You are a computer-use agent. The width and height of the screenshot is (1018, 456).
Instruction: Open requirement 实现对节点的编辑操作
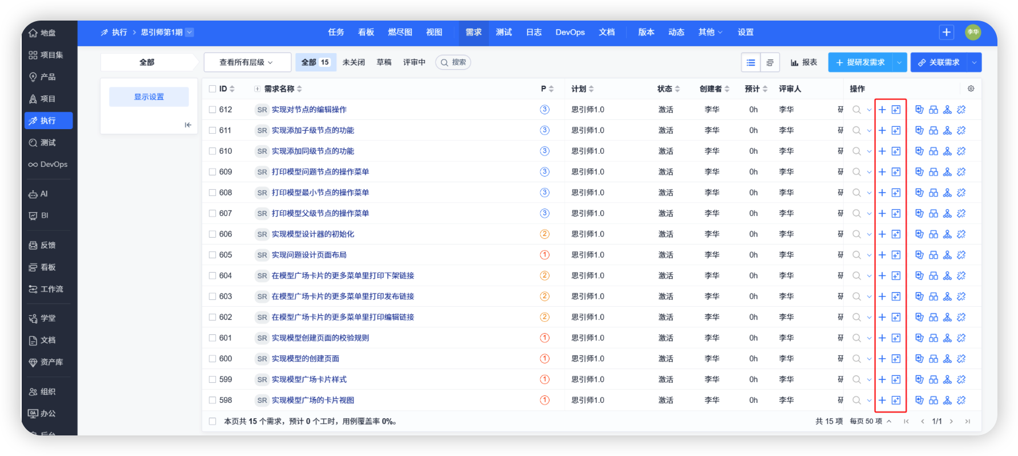[308, 110]
